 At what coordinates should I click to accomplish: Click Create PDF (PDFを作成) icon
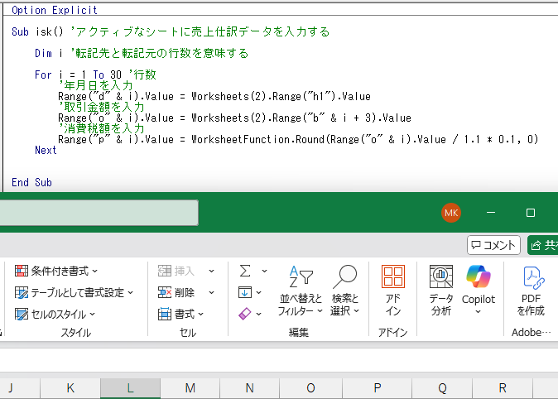click(532, 291)
